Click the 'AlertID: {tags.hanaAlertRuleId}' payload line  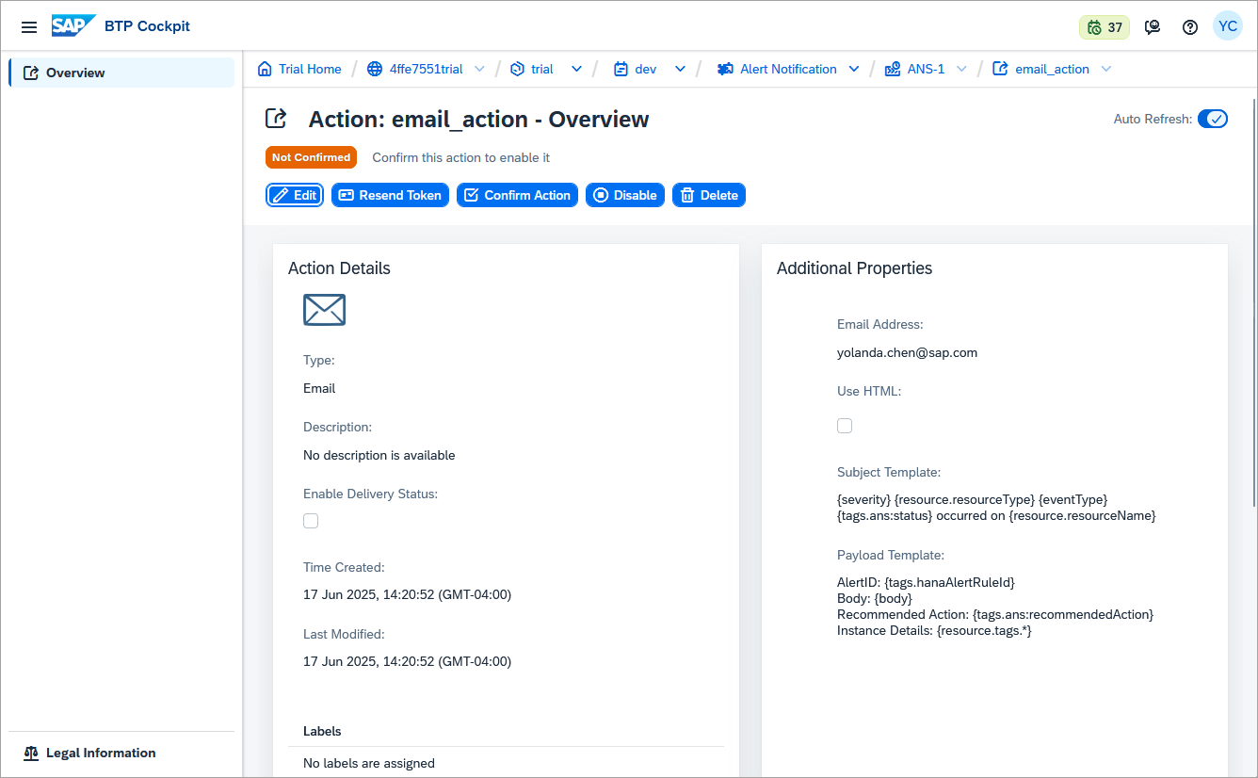pos(926,582)
